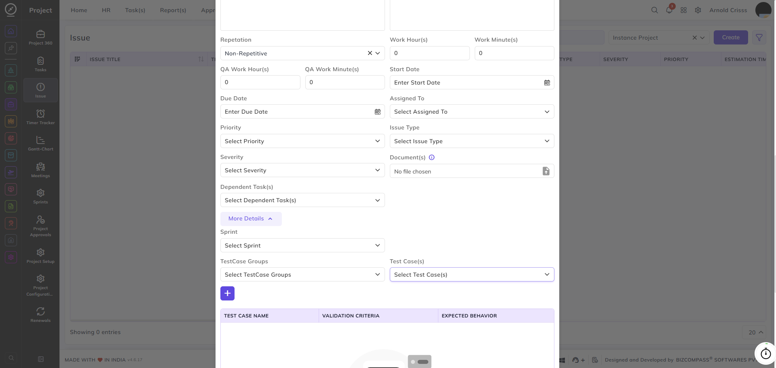Screen dimensions: 776x368
Task: Click the Create button
Action: [x=731, y=38]
